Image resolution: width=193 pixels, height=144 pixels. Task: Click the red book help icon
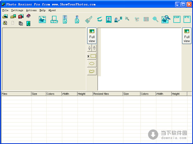point(28,16)
